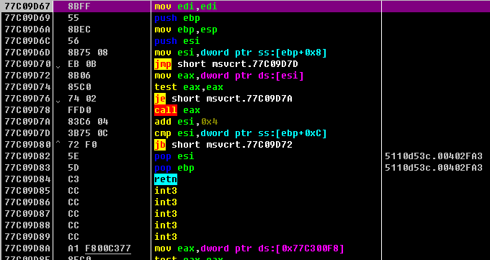The height and width of the screenshot is (260, 490).
Task: Click the 'call eax' instruction
Action: point(177,110)
